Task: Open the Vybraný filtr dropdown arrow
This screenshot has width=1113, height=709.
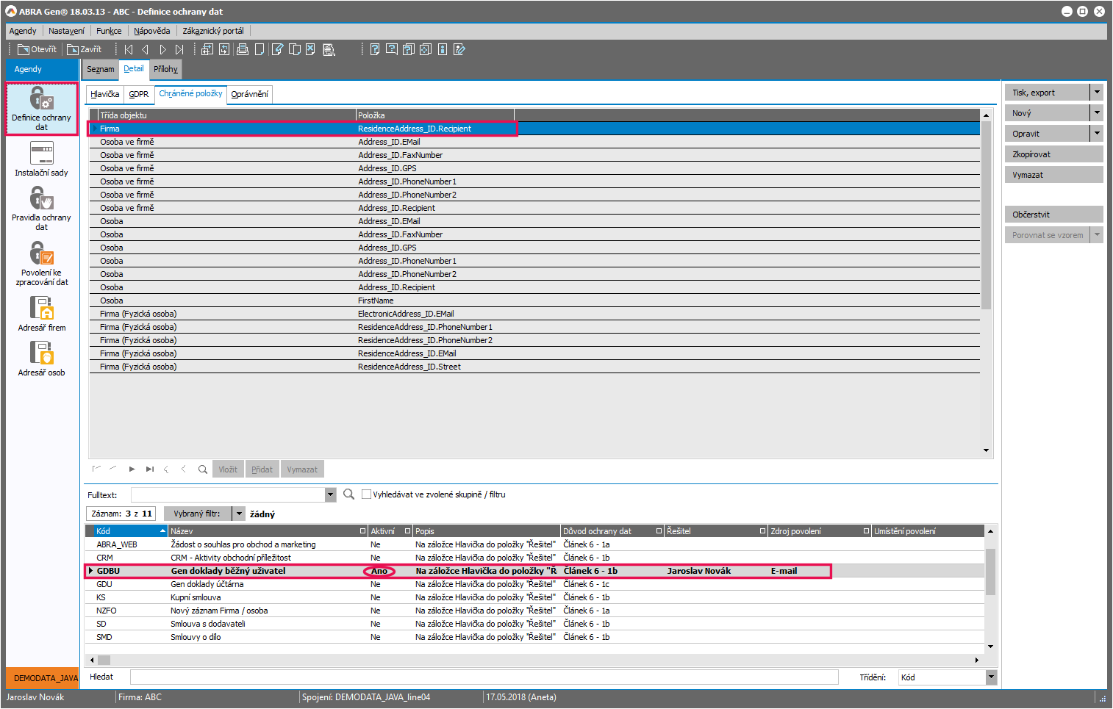Action: 239,514
